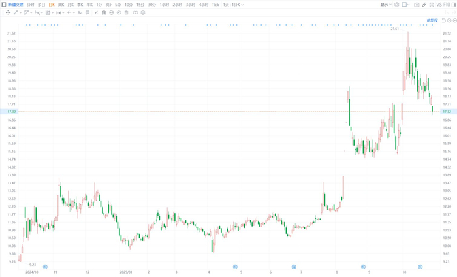This screenshot has height=277, width=457.
Task: Switch to Tick chart view
Action: [215, 5]
